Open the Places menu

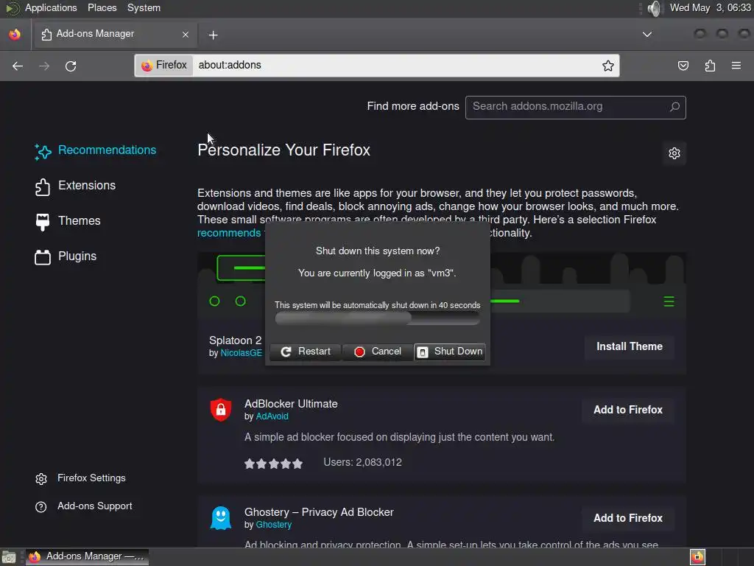[102, 7]
